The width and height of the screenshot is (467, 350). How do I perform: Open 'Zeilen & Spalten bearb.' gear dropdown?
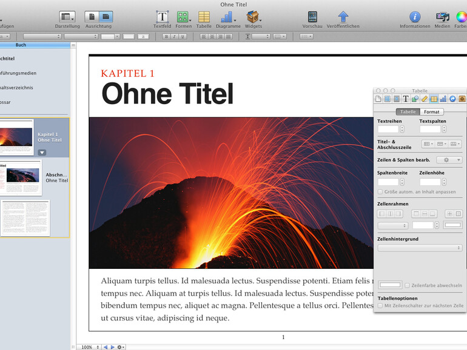click(449, 160)
